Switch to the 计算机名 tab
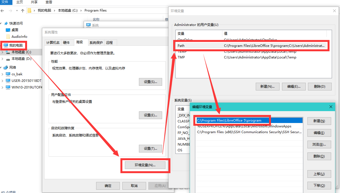This screenshot has height=193, width=340. pos(53,42)
